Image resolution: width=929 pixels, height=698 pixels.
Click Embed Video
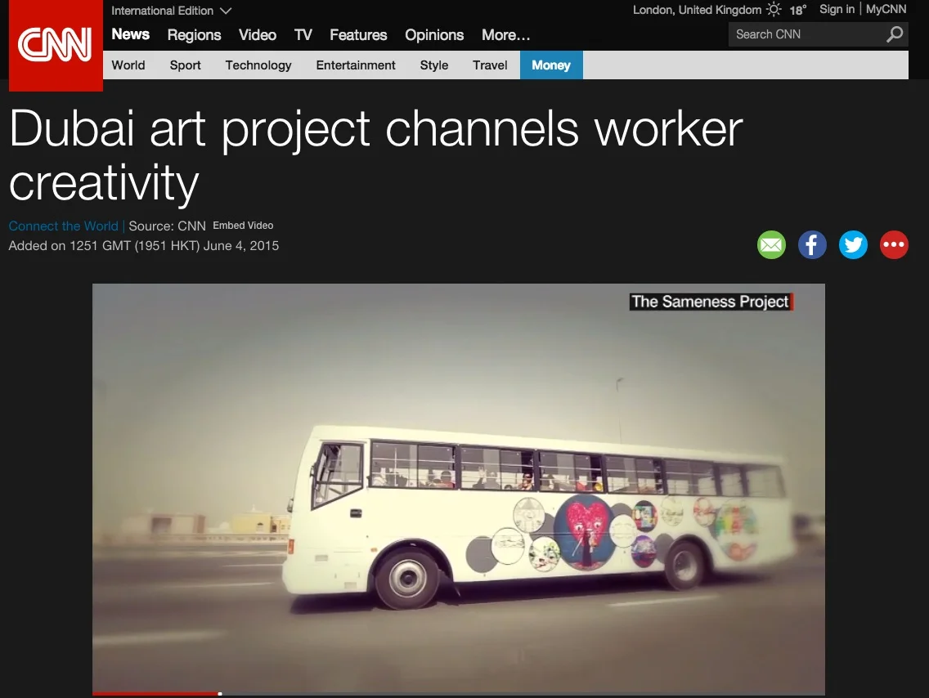tap(243, 226)
